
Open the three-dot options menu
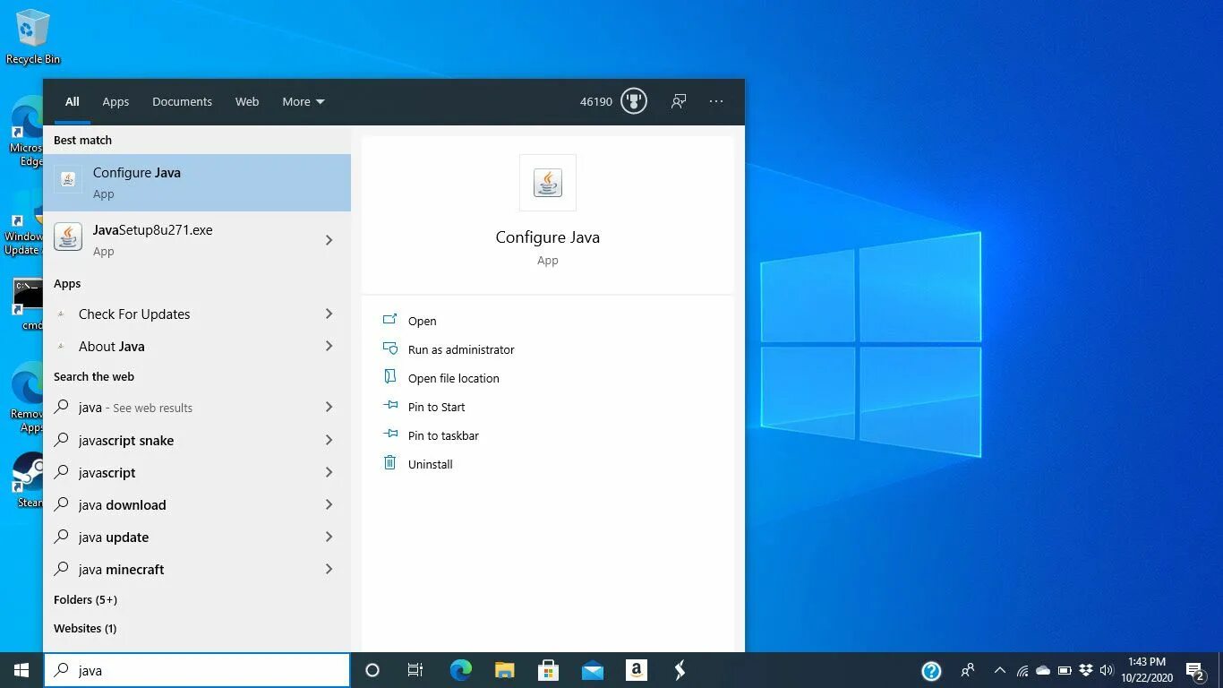(716, 101)
